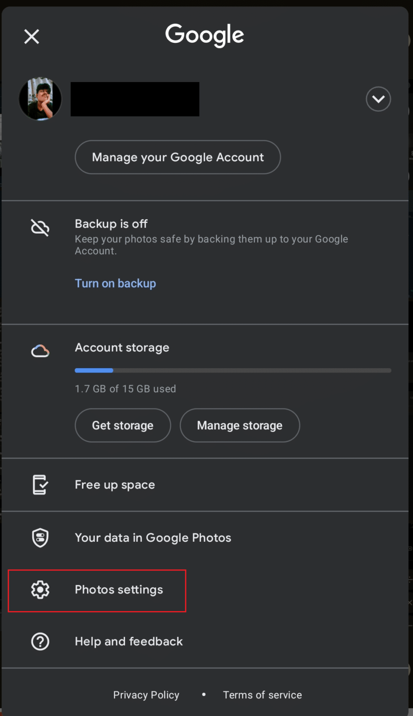Click the crossed-out cloud backup icon
The height and width of the screenshot is (716, 413).
(x=40, y=227)
